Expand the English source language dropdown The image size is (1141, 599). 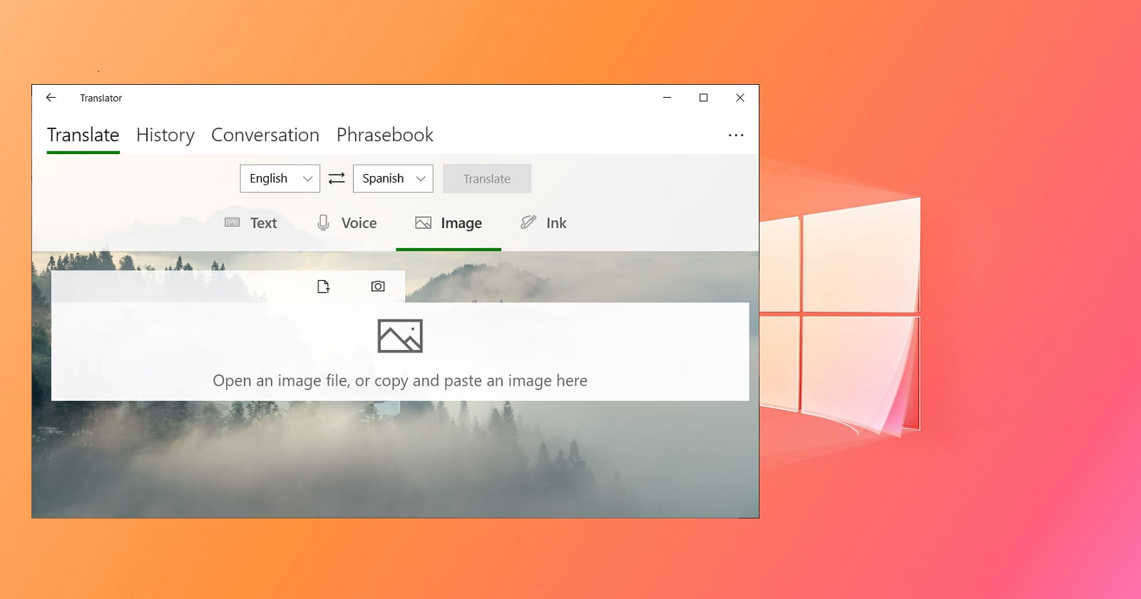point(280,178)
